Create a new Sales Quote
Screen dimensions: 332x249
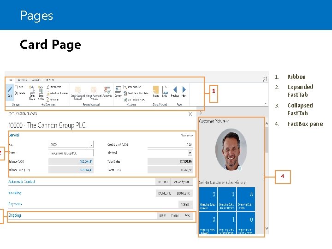32,93
